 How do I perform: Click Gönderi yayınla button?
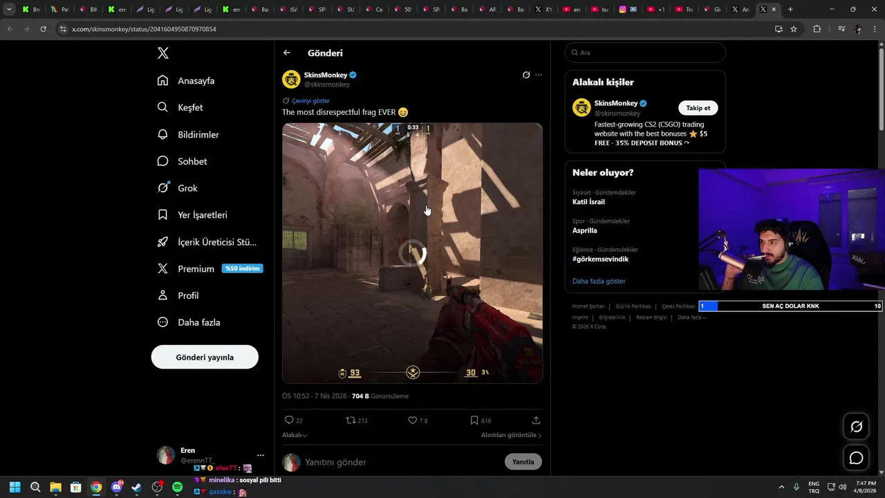pyautogui.click(x=205, y=358)
